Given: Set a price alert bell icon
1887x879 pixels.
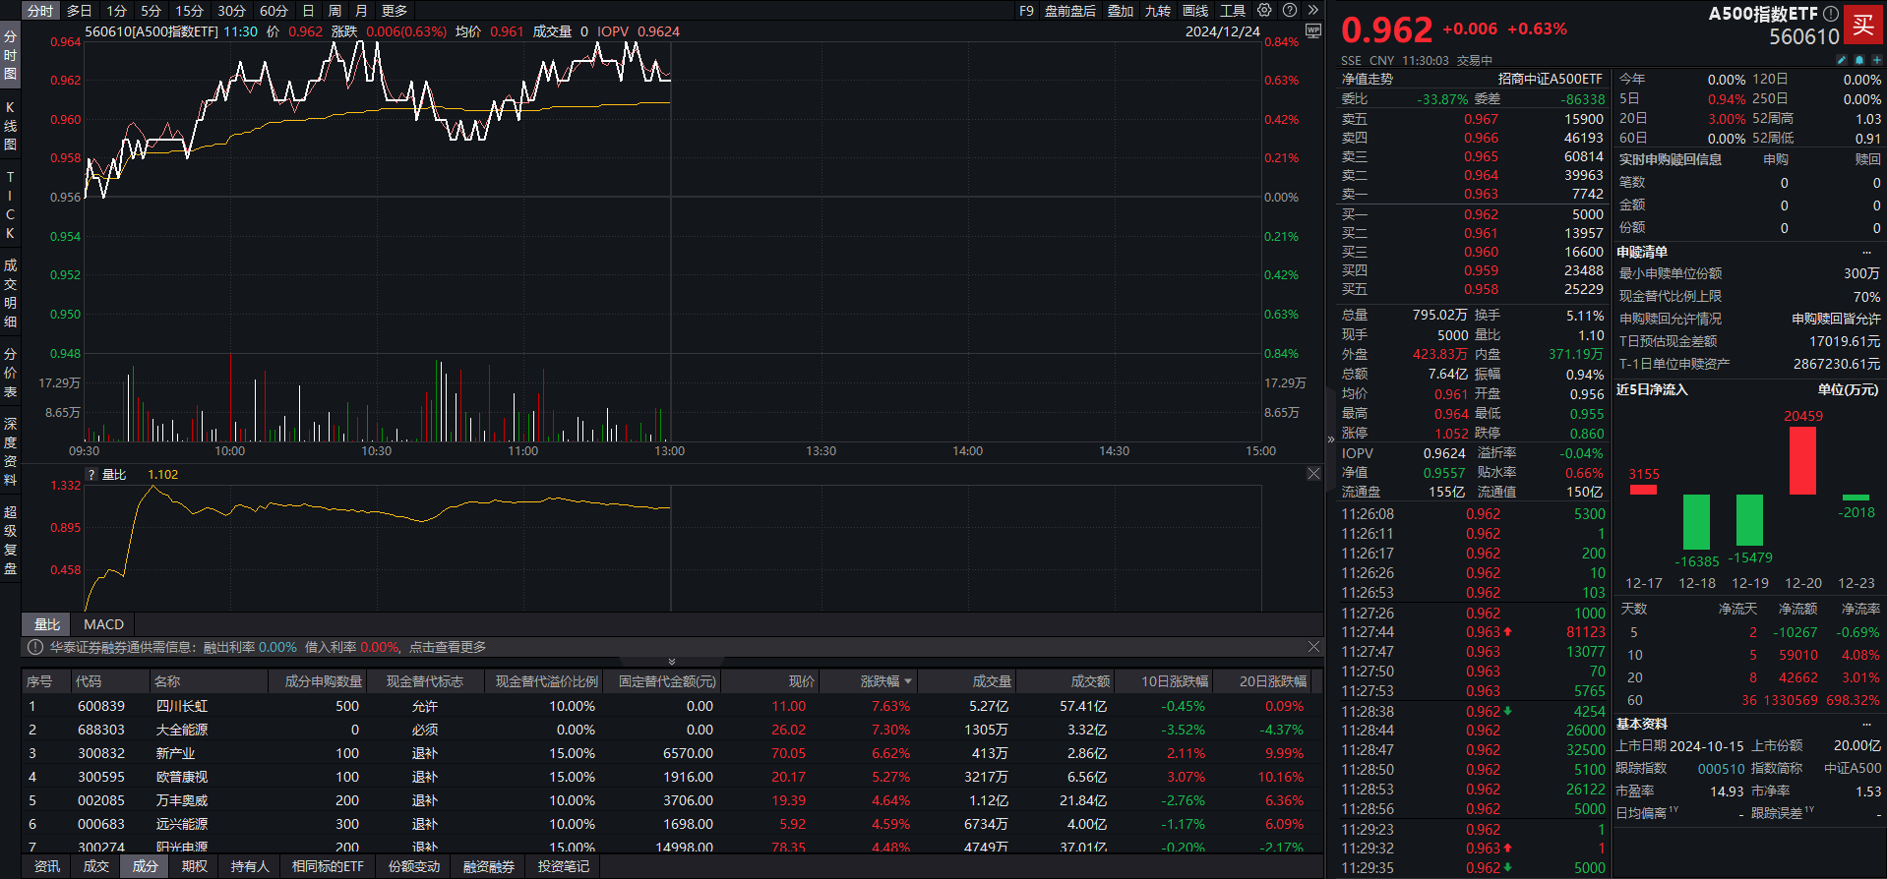Looking at the screenshot, I should point(1859,60).
